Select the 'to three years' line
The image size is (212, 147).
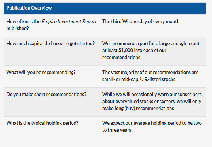pos(117,130)
